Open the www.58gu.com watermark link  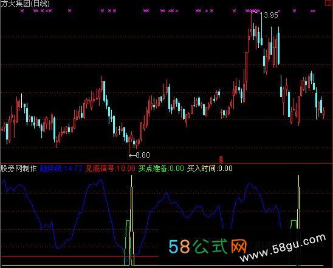[x=283, y=247]
